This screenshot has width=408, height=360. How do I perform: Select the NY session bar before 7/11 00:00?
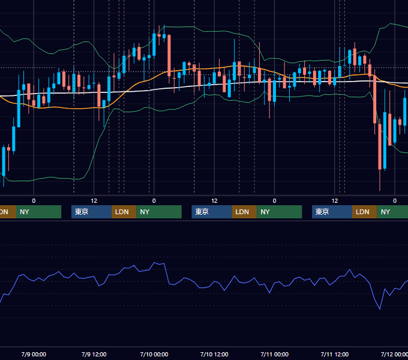pos(280,212)
